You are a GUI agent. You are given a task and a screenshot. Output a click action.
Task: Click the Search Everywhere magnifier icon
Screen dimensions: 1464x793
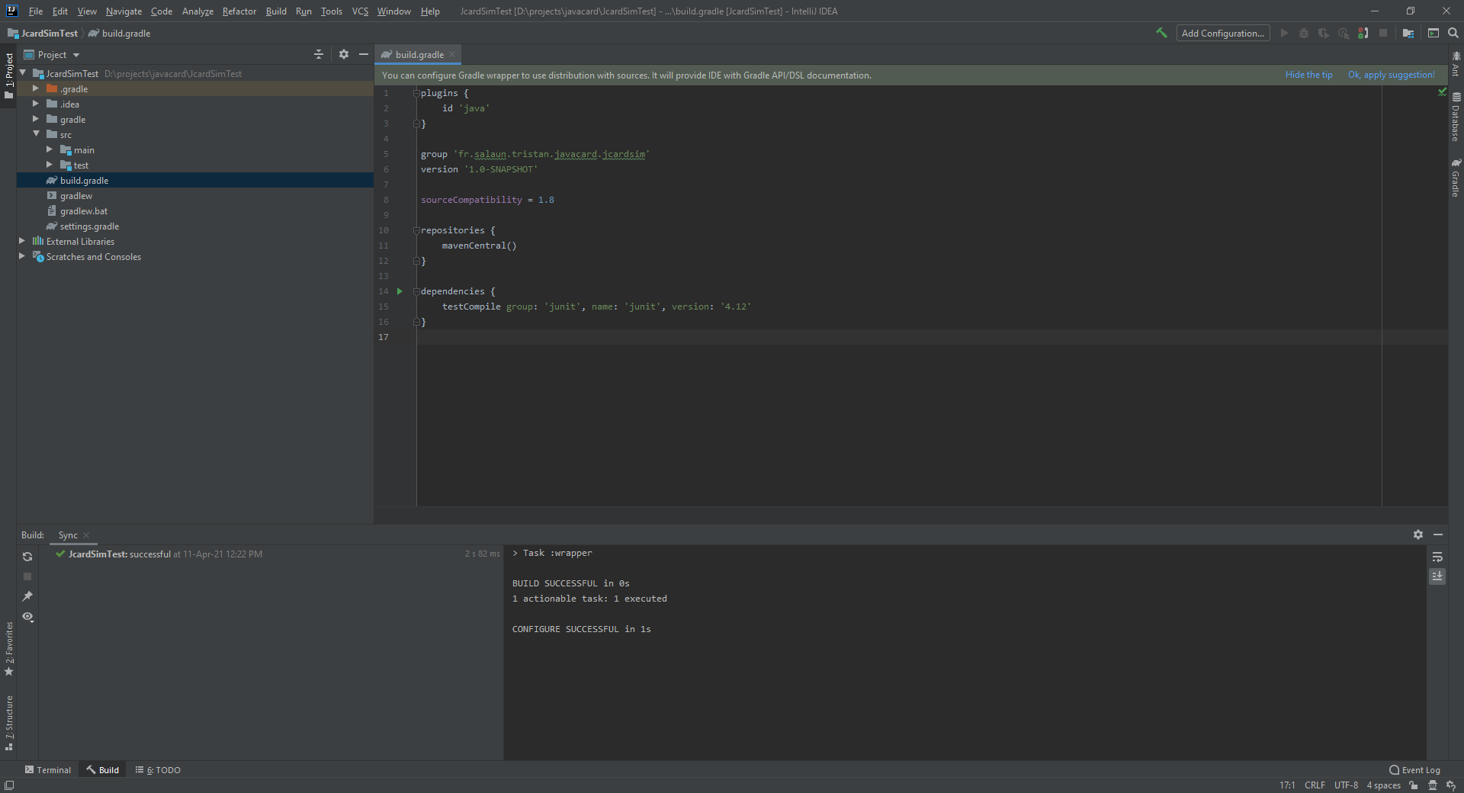click(x=1453, y=34)
